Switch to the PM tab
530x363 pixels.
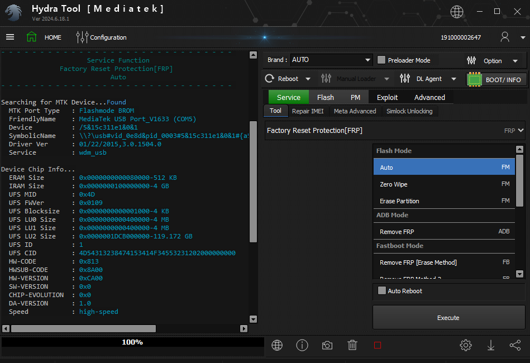[x=355, y=97]
